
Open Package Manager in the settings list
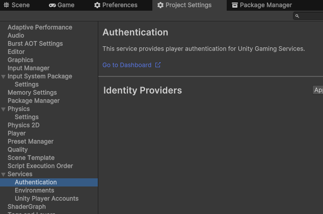(x=34, y=101)
